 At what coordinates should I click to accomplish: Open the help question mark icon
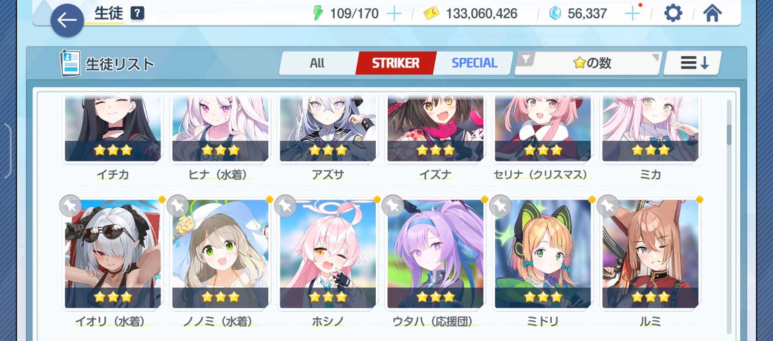[138, 14]
